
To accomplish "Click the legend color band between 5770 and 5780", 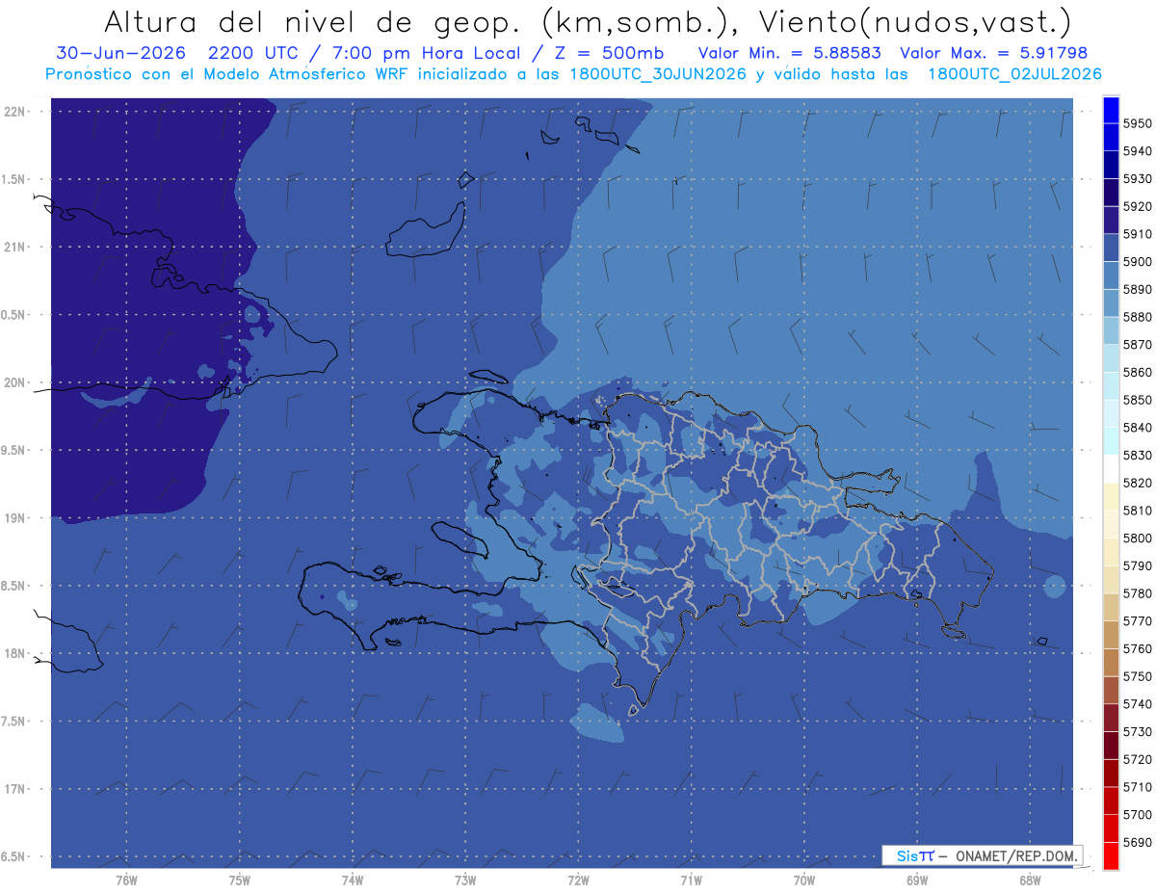I will point(1110,607).
